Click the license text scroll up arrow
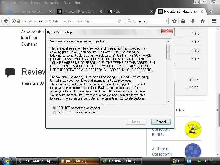 (168, 42)
